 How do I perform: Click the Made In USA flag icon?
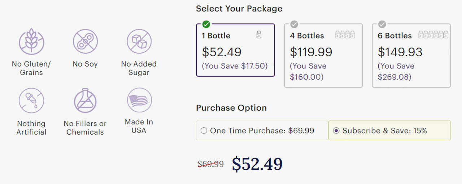[x=139, y=100]
